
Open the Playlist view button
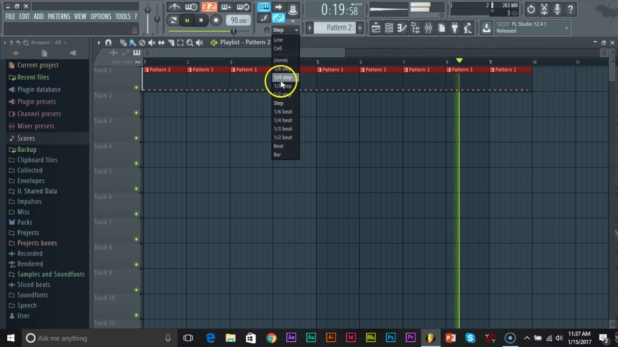tap(376, 28)
